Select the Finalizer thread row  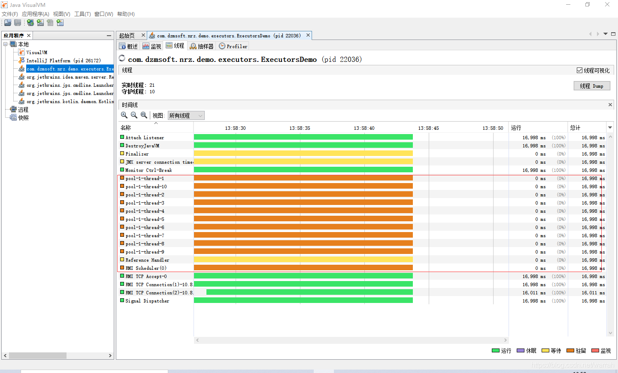pos(362,154)
